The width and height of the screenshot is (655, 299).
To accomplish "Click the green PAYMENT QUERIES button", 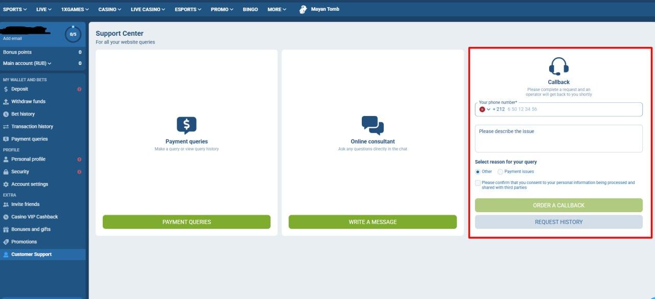I will coord(186,222).
